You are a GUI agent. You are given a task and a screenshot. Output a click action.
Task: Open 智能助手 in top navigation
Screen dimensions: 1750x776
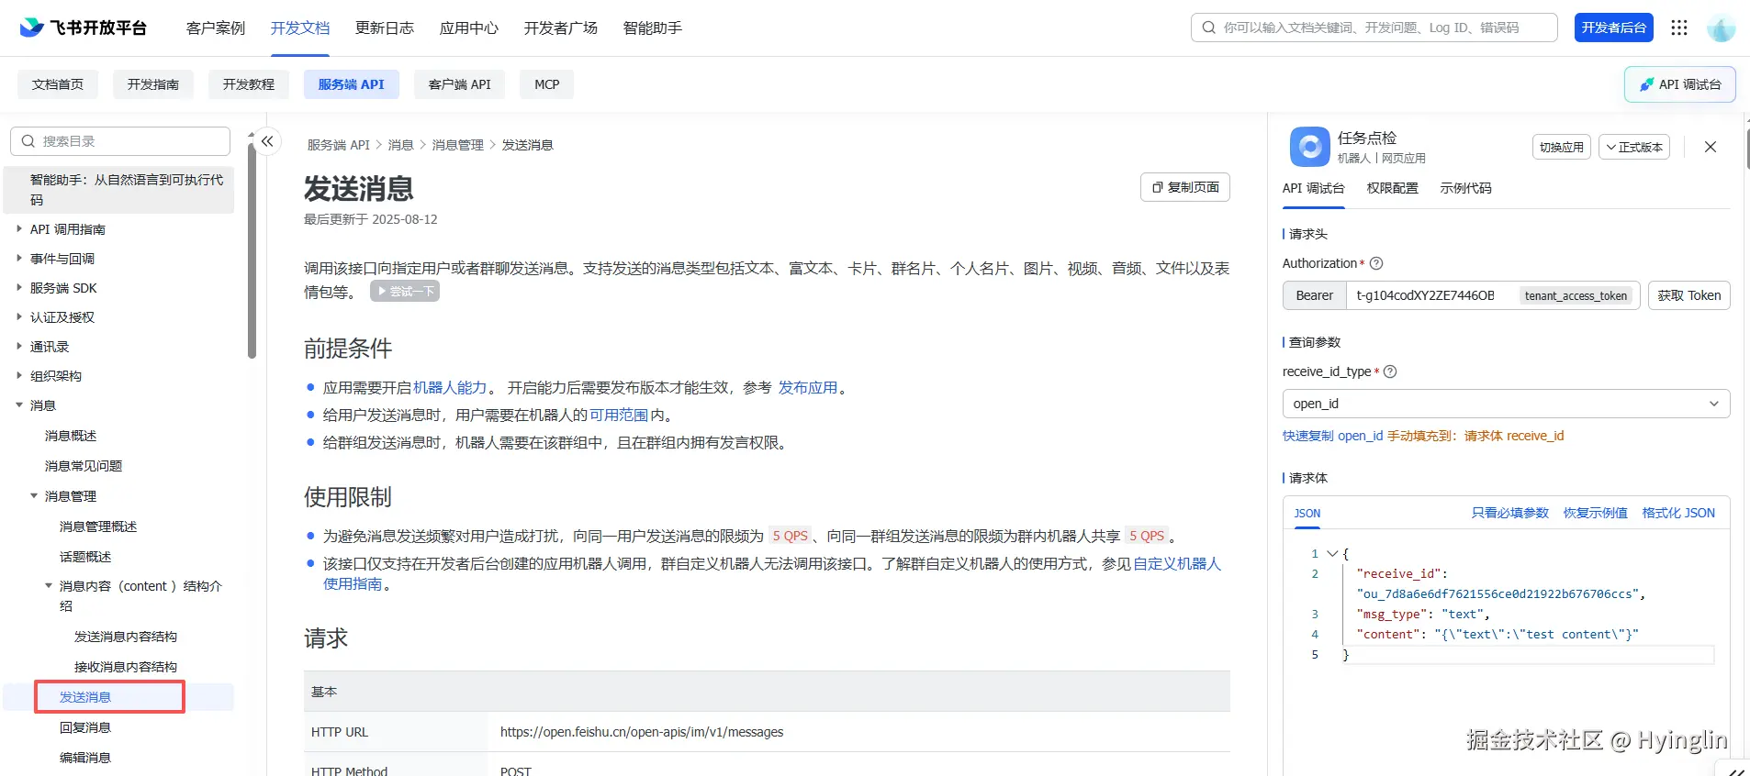[x=653, y=28]
